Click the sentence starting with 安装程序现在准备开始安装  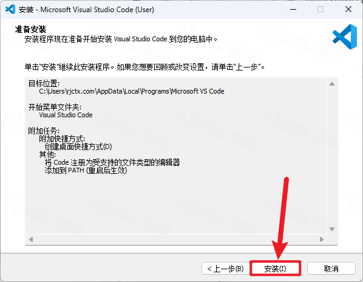pyautogui.click(x=121, y=39)
